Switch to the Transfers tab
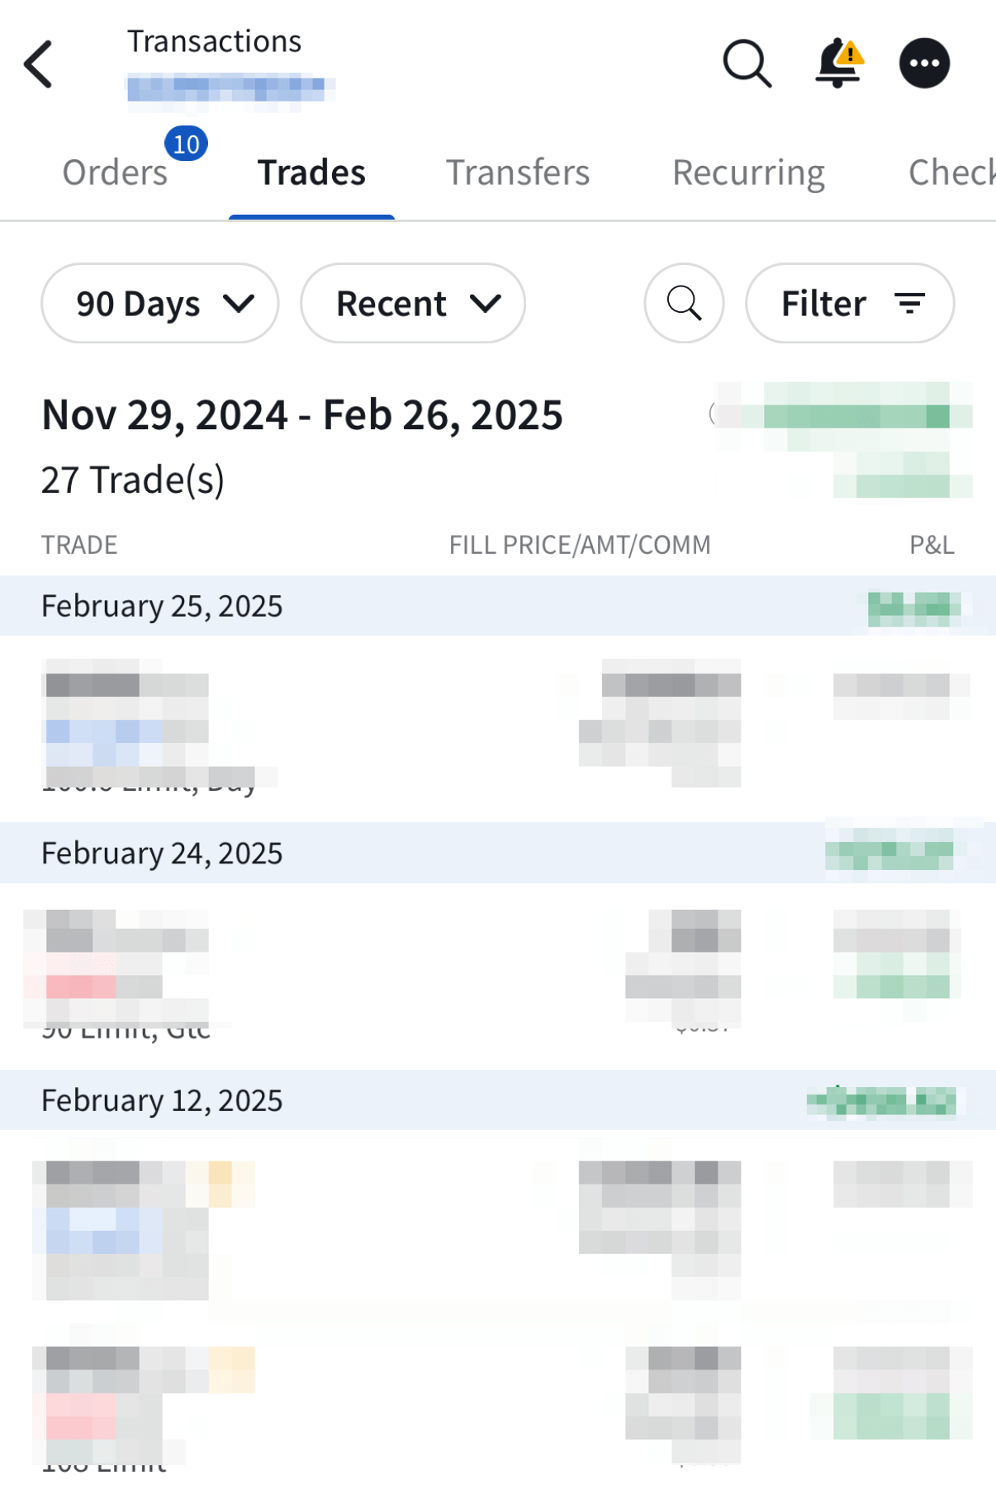The width and height of the screenshot is (996, 1485). click(x=518, y=173)
